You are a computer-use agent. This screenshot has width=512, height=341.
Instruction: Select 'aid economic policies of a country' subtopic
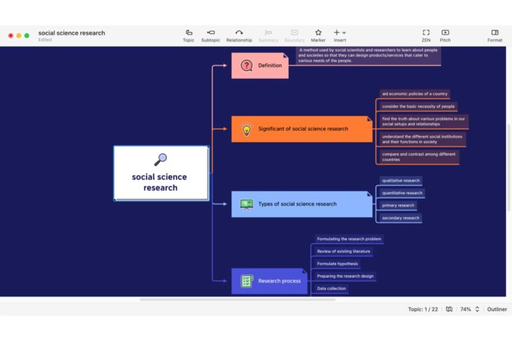click(x=415, y=94)
